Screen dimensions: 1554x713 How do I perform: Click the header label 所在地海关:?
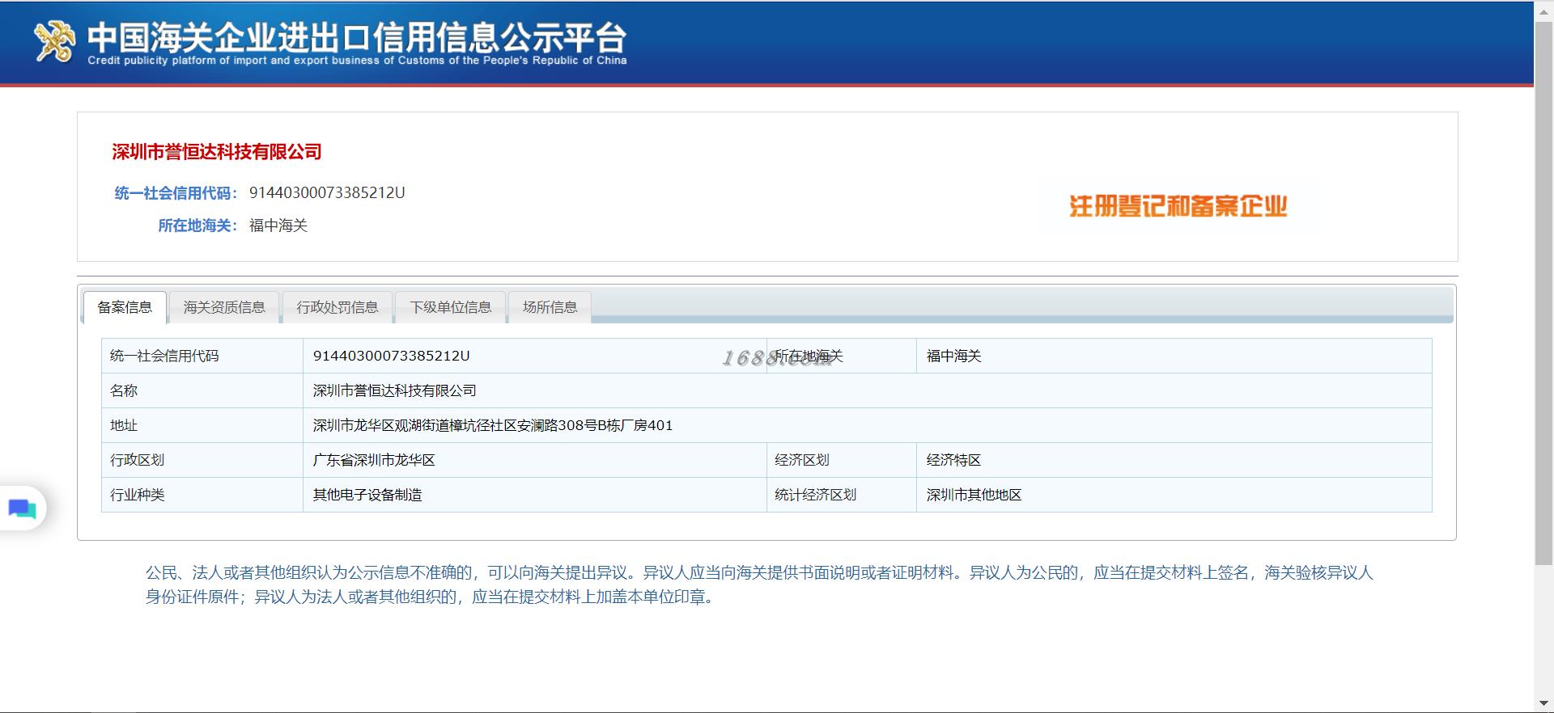pyautogui.click(x=197, y=226)
